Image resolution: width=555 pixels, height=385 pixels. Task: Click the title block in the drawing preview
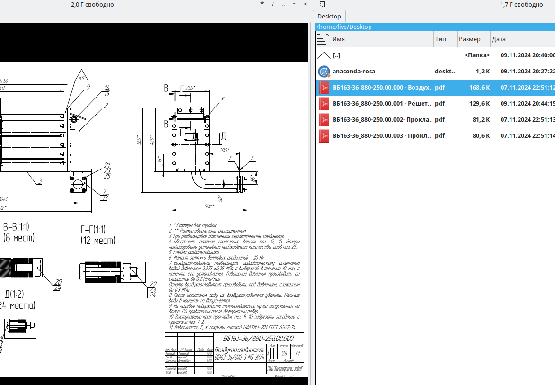pos(234,354)
